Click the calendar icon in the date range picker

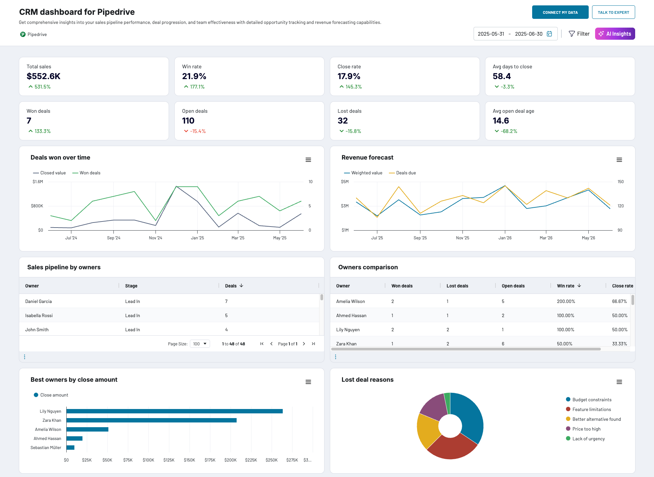(x=549, y=34)
